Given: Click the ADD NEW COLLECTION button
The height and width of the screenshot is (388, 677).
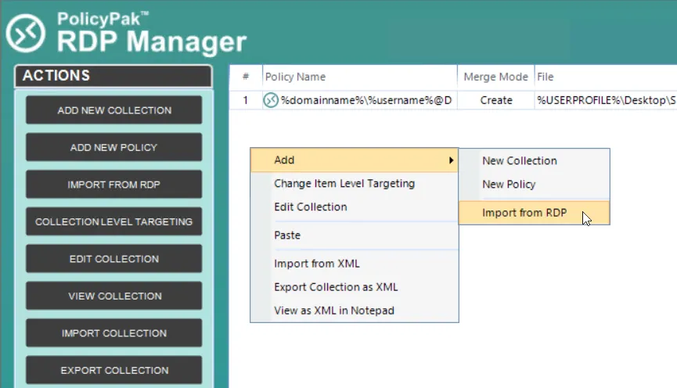Looking at the screenshot, I should [114, 110].
